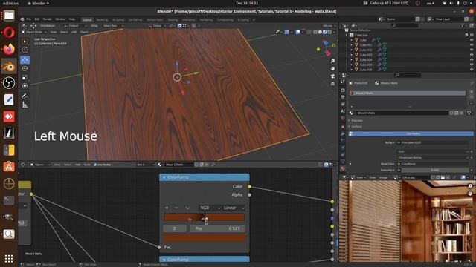This screenshot has width=476, height=267.
Task: Select the Cursor tool in viewport toolbar
Action: pyautogui.click(x=25, y=50)
